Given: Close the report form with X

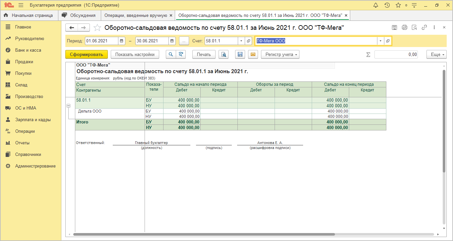Looking at the screenshot, I should pos(444,28).
